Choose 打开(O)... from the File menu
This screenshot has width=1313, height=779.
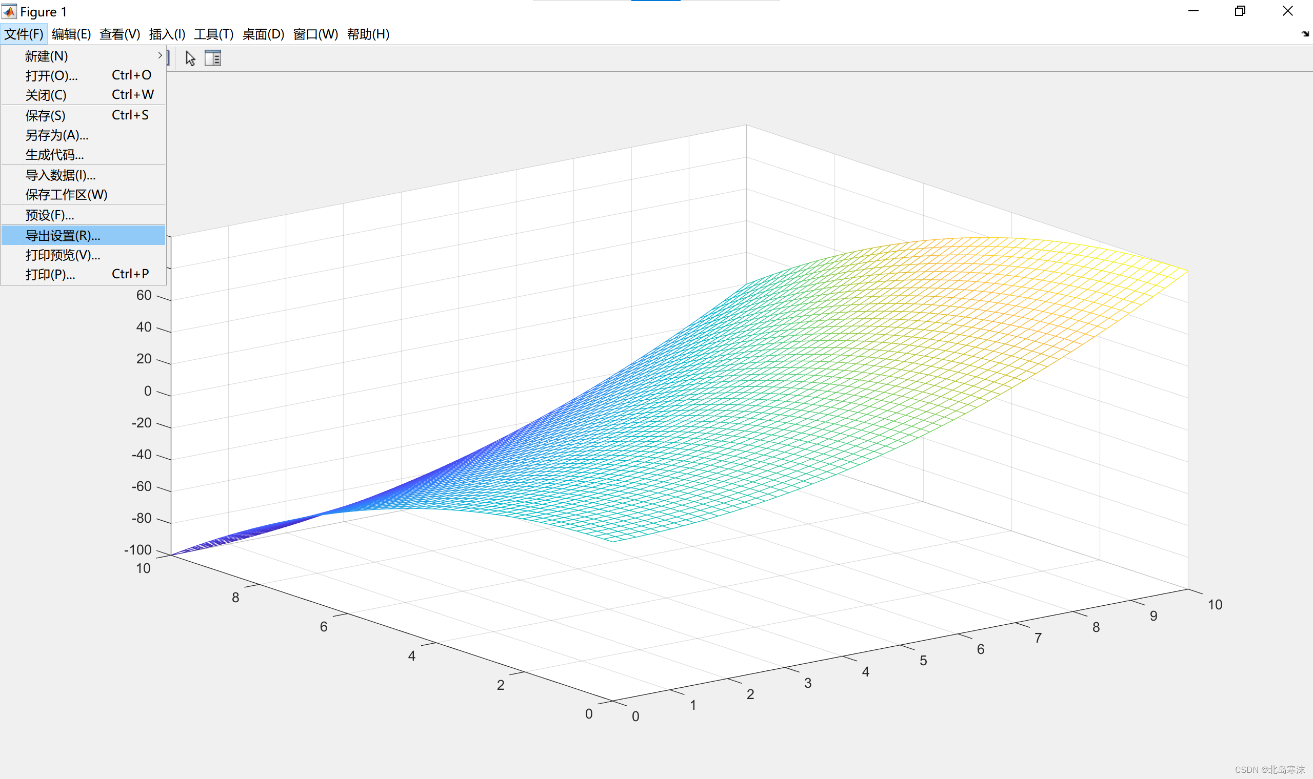pyautogui.click(x=51, y=75)
